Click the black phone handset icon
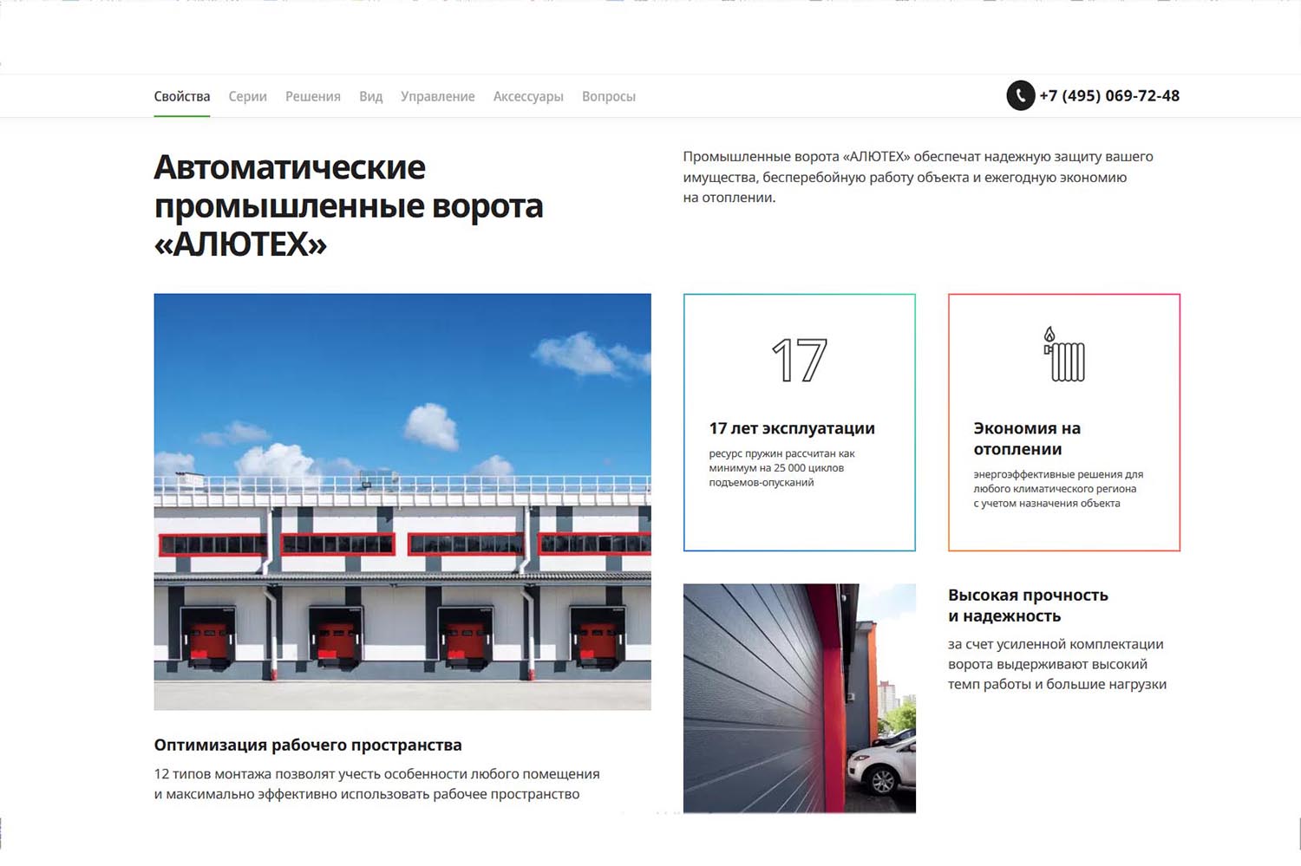The width and height of the screenshot is (1301, 866). tap(1020, 95)
